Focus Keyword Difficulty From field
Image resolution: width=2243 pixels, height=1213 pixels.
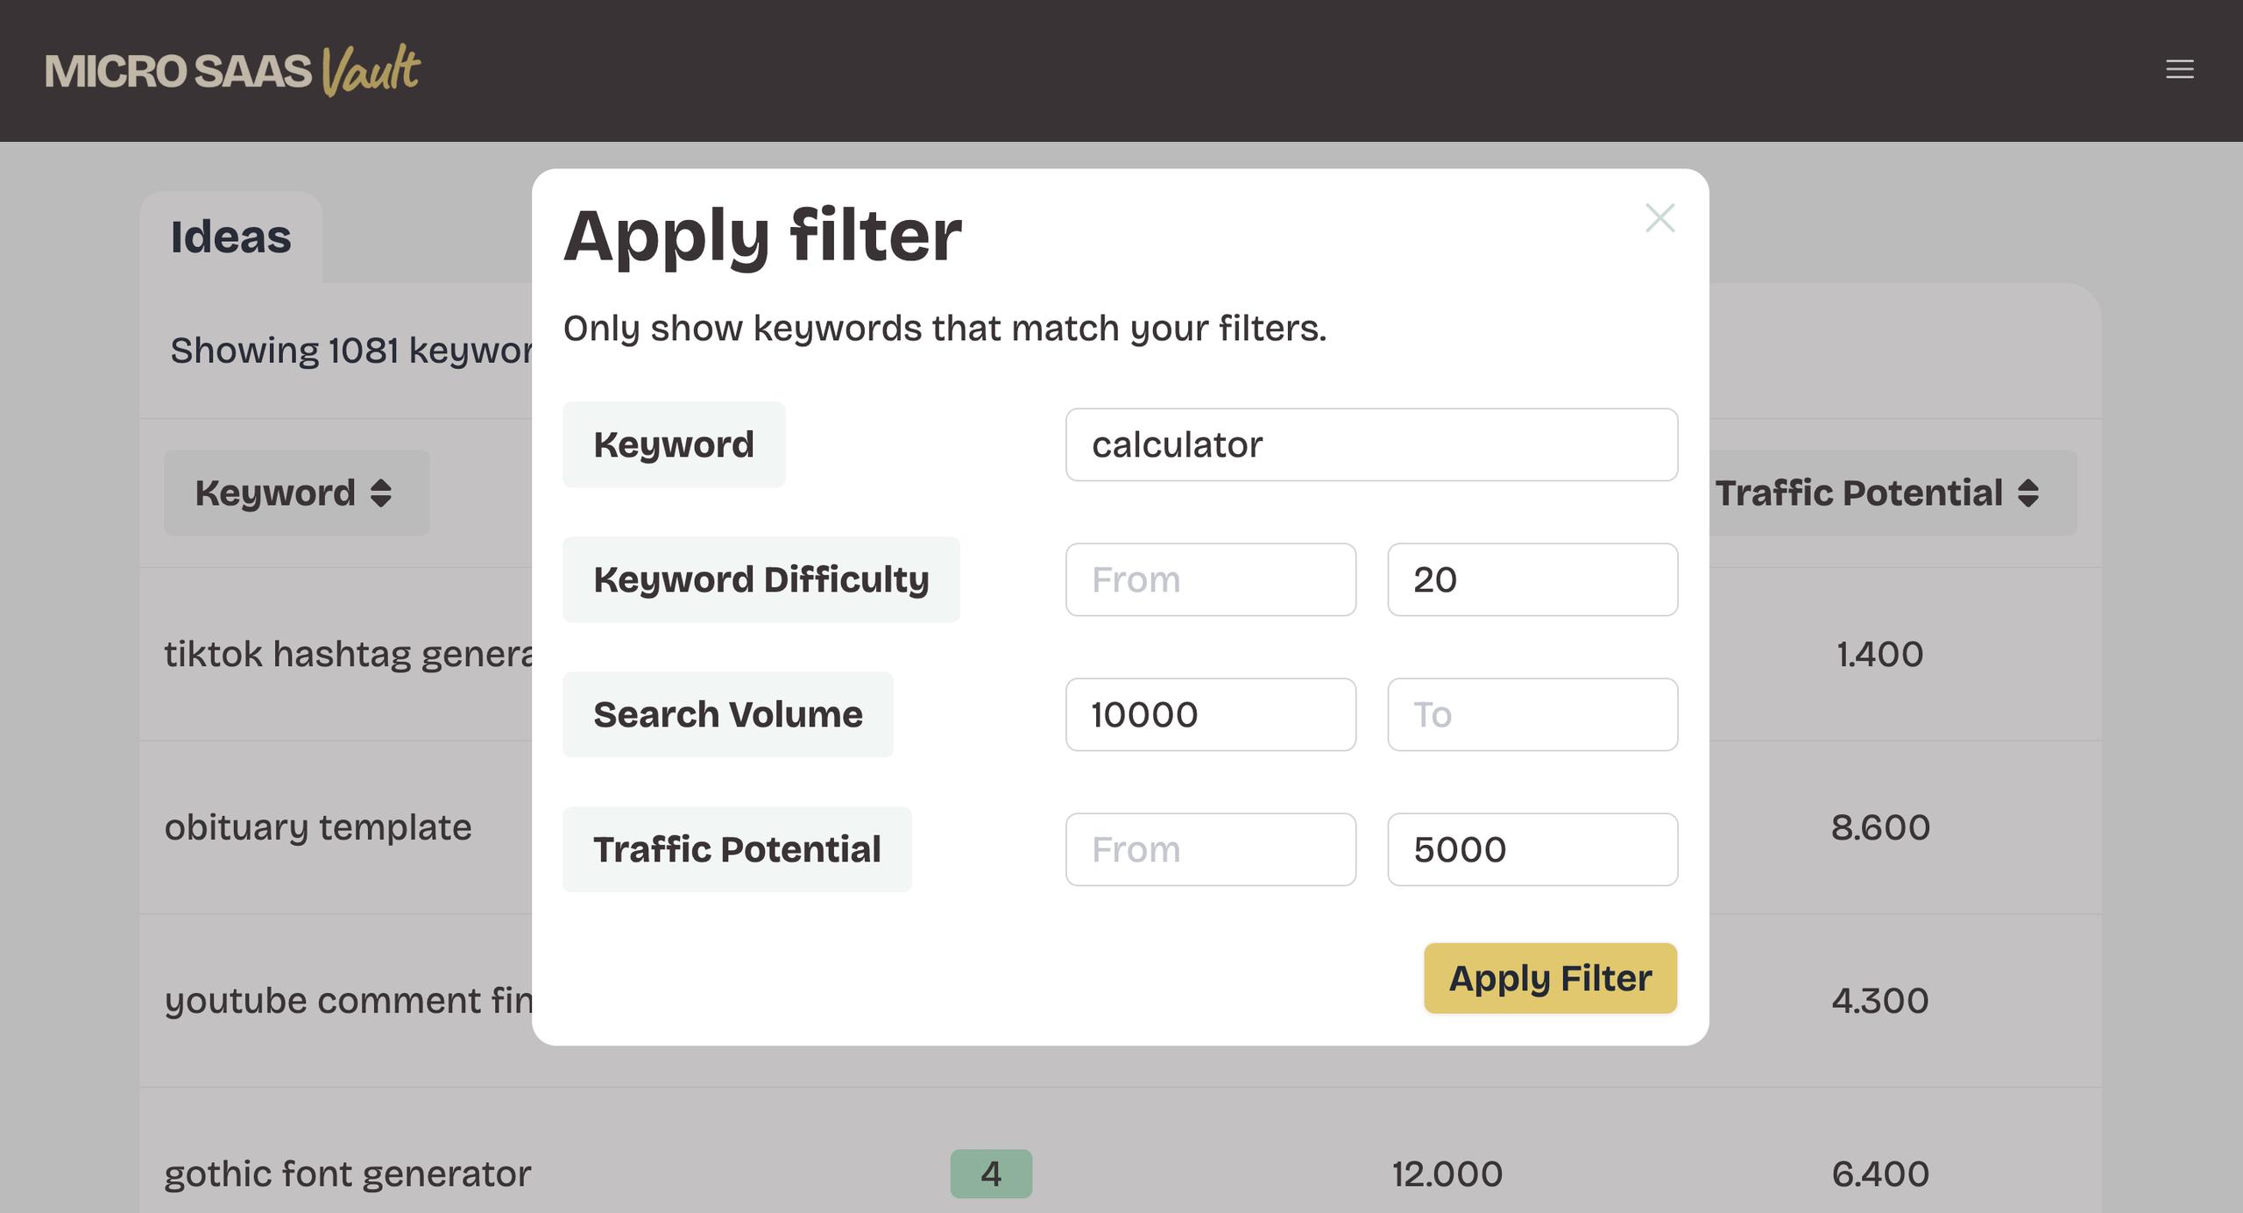[1210, 579]
